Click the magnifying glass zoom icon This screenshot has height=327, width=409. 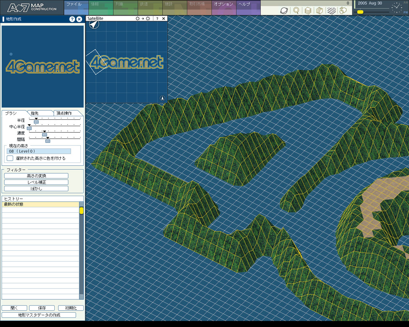296,10
